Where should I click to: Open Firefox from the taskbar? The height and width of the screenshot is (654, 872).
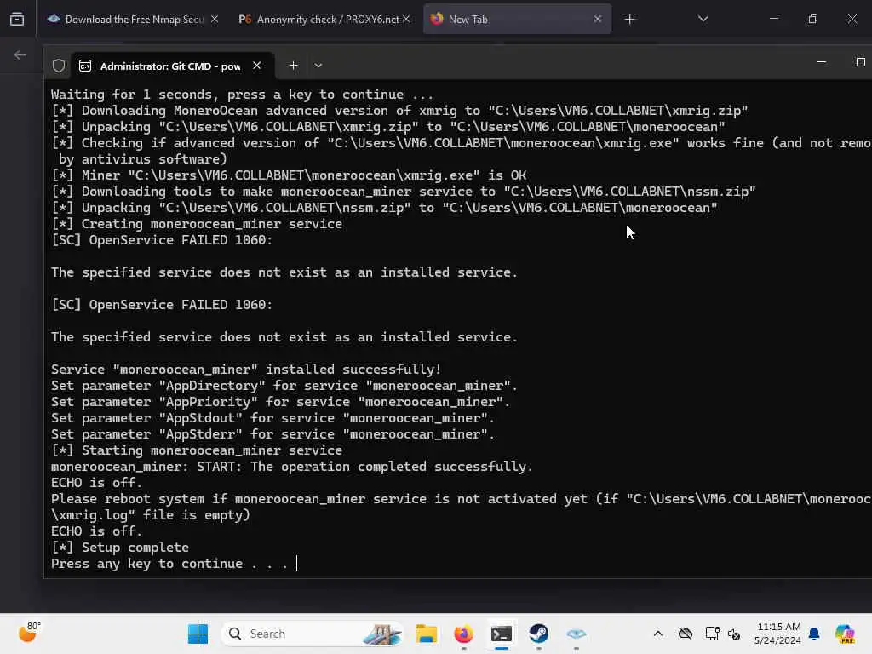[464, 634]
